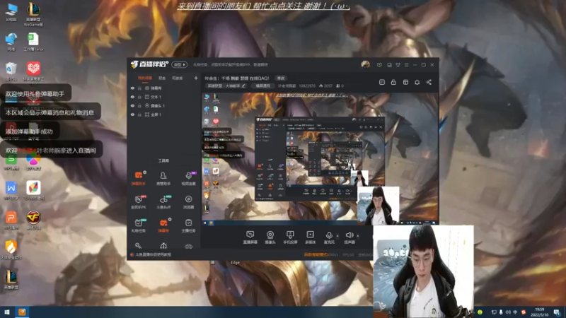Open the 全民乐PK tool

click(x=139, y=202)
